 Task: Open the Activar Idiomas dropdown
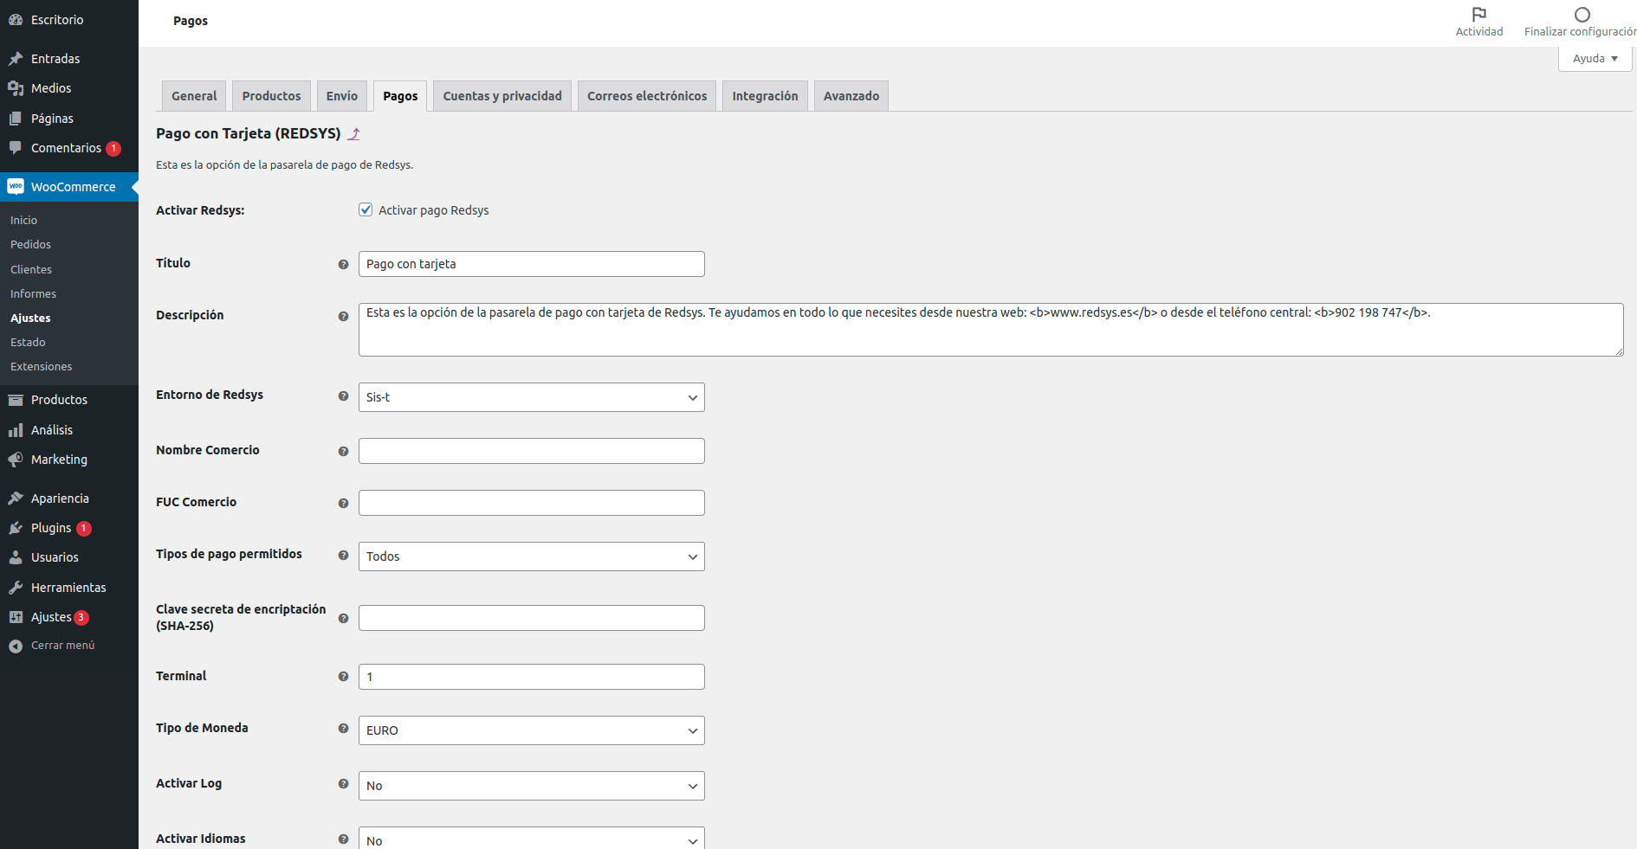532,838
